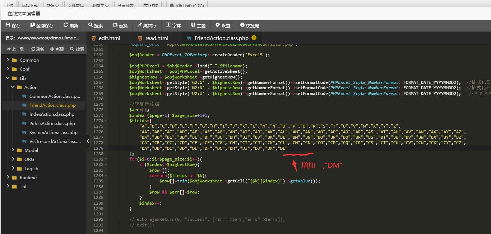The image size is (491, 234).
Task: Click the PHP icon beside SystemAction.class.php
Action: coord(24,132)
